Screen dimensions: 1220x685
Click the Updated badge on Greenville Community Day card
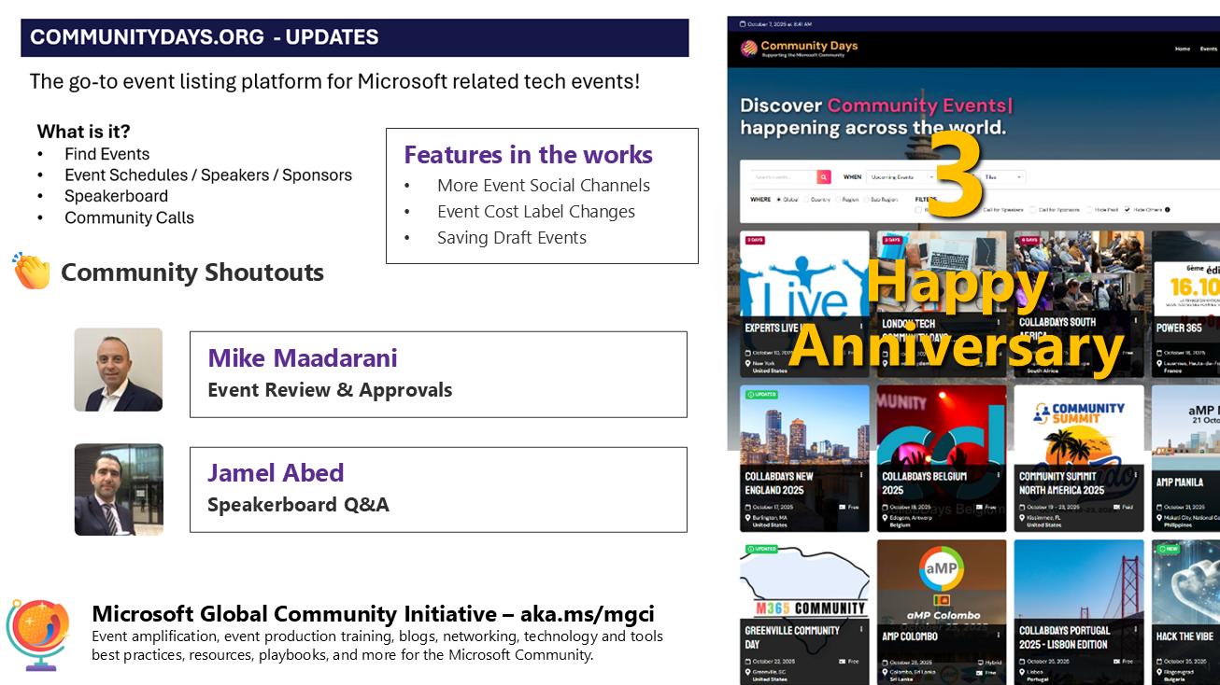(763, 549)
